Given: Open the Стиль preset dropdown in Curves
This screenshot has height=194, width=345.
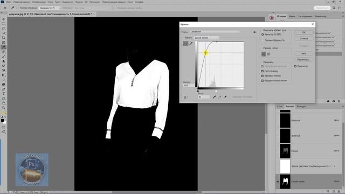Looking at the screenshot, I should [216, 32].
